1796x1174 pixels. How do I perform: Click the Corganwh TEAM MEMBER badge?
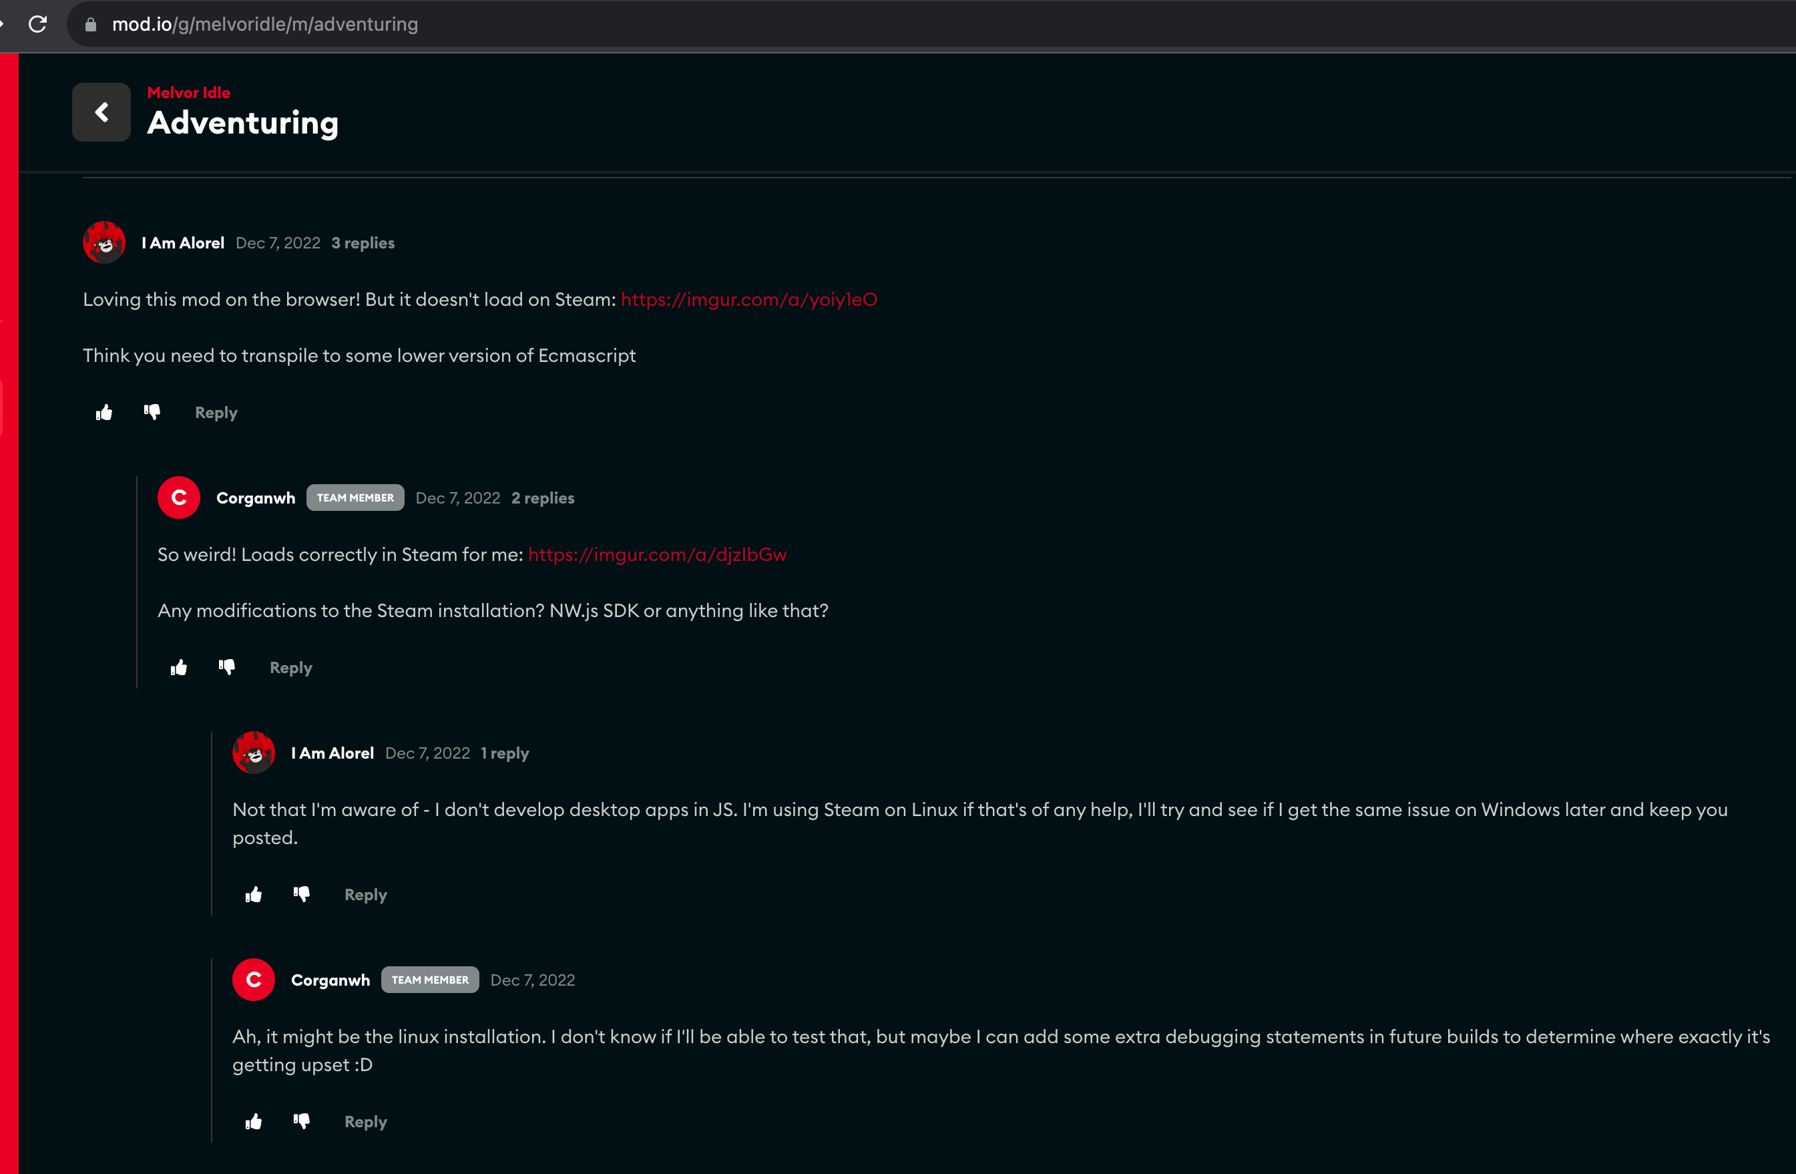[355, 498]
